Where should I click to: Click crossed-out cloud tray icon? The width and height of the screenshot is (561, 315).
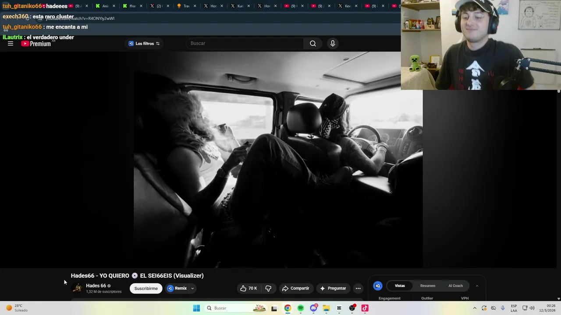tap(494, 308)
